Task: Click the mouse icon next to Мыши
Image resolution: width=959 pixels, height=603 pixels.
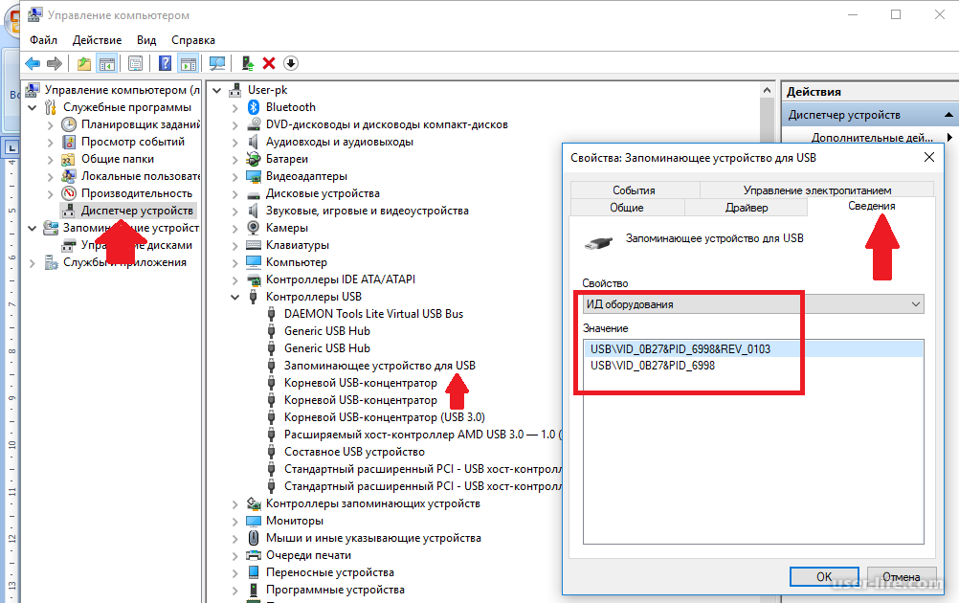Action: (x=254, y=538)
